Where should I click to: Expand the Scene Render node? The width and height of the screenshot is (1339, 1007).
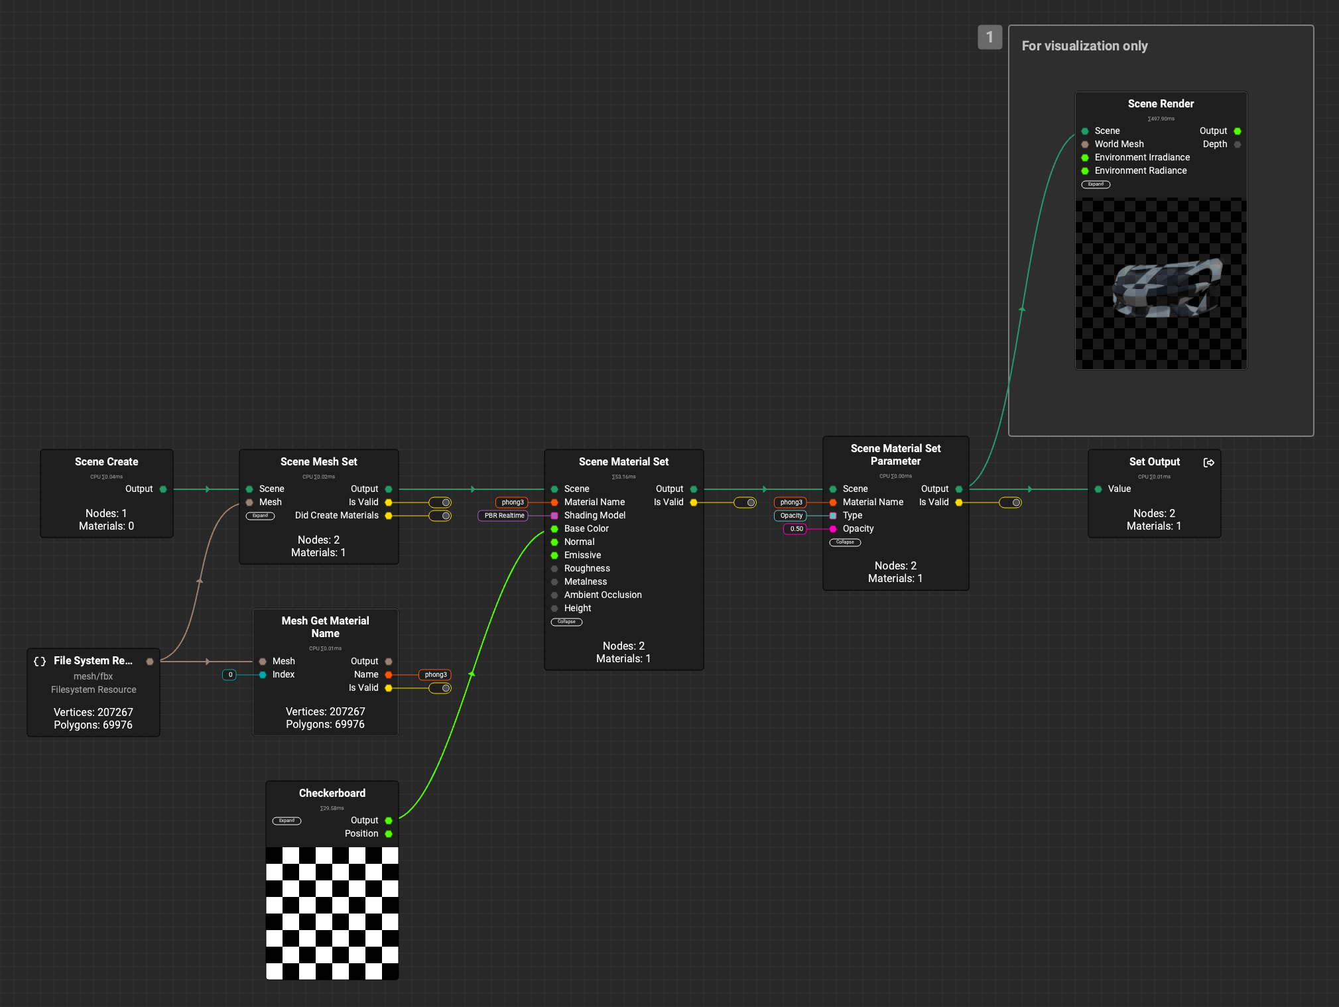tap(1096, 184)
